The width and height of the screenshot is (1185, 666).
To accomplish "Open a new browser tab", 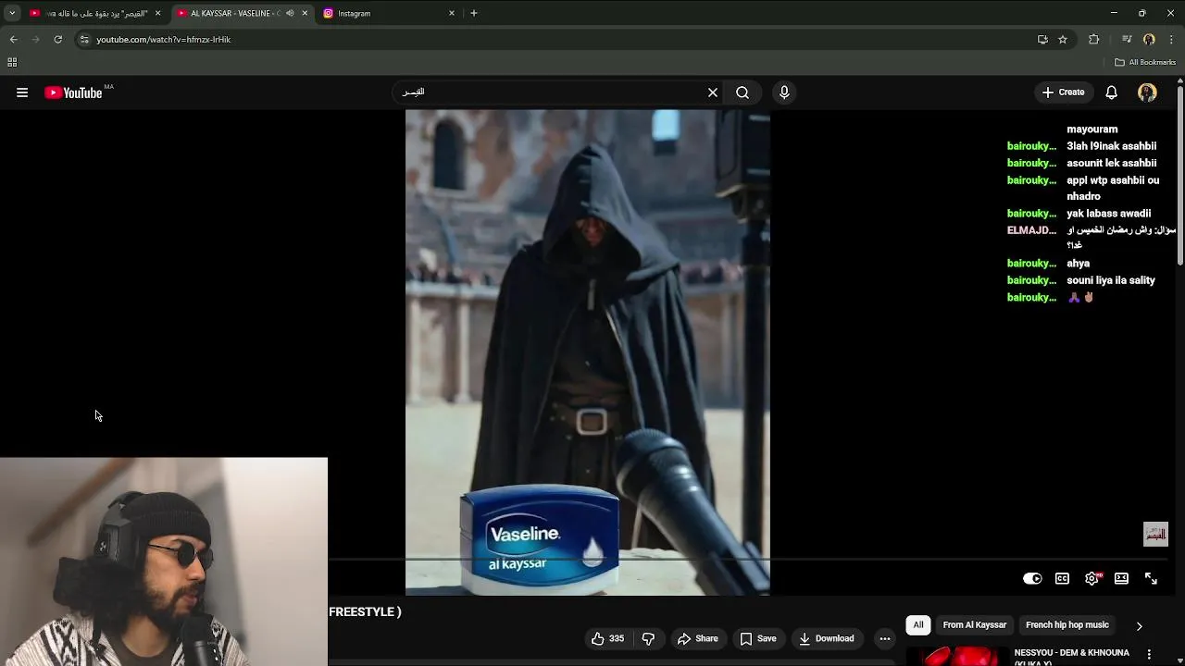I will 474,13.
